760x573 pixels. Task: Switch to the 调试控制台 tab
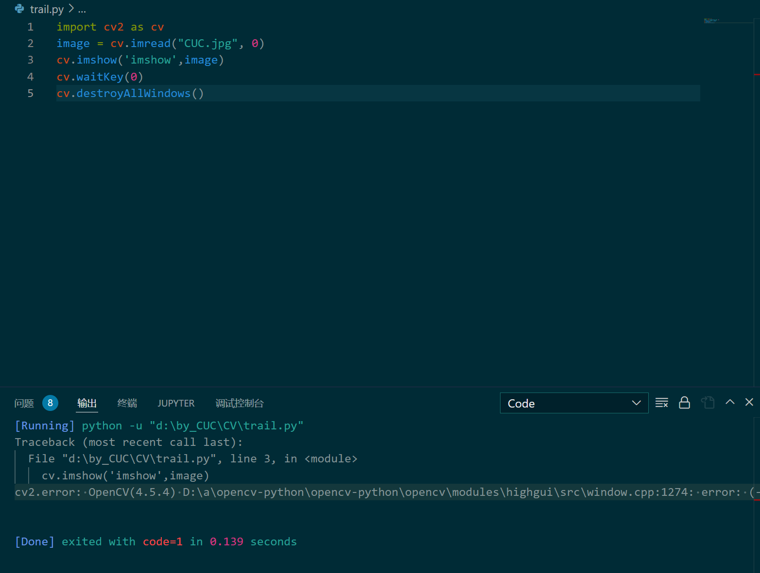point(239,403)
